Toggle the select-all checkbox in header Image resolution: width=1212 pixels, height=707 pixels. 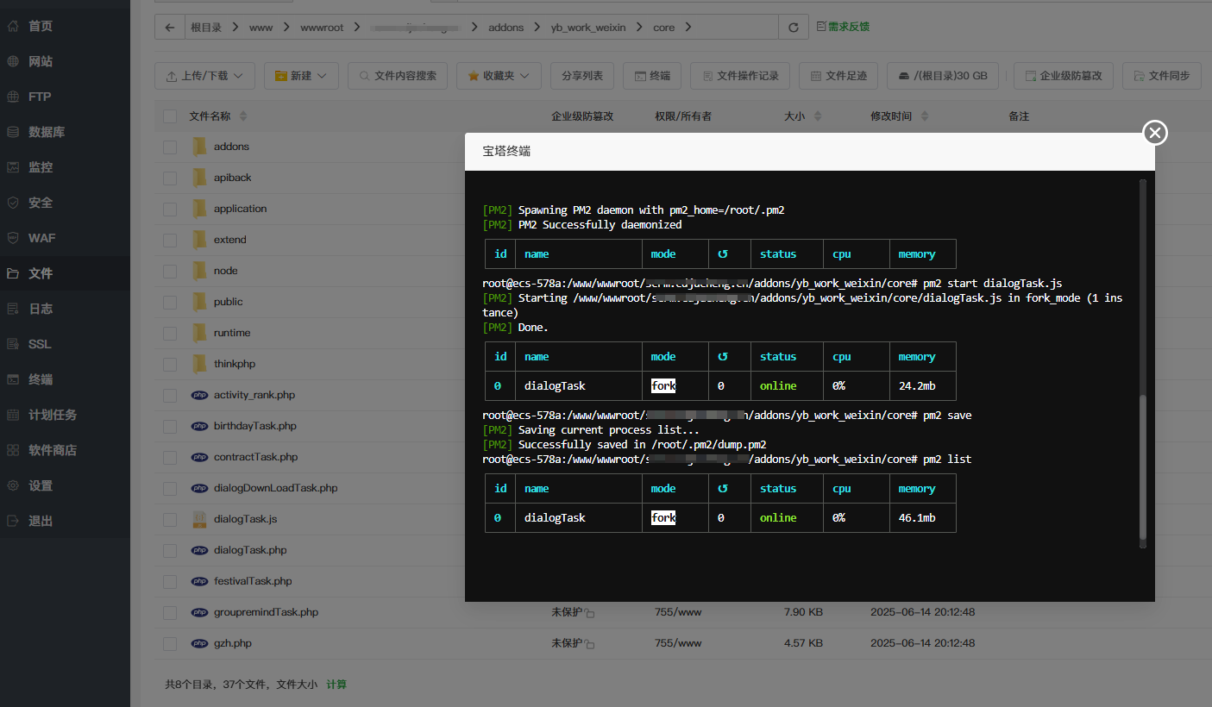tap(170, 116)
